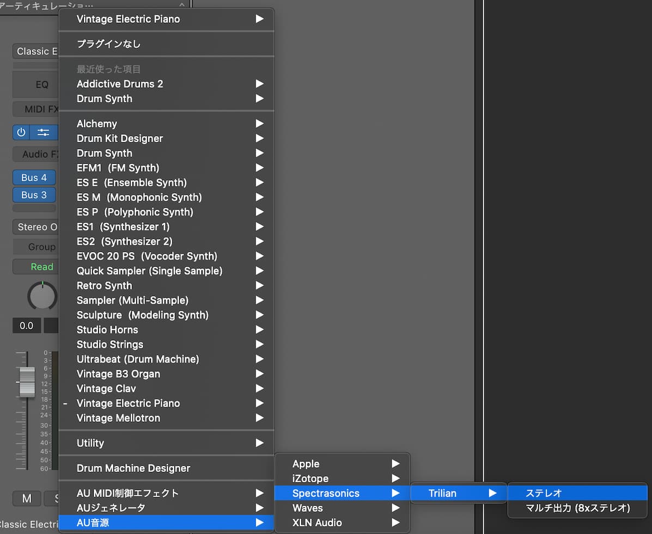This screenshot has width=652, height=534.
Task: Open Studio Strings submenu
Action: point(166,345)
